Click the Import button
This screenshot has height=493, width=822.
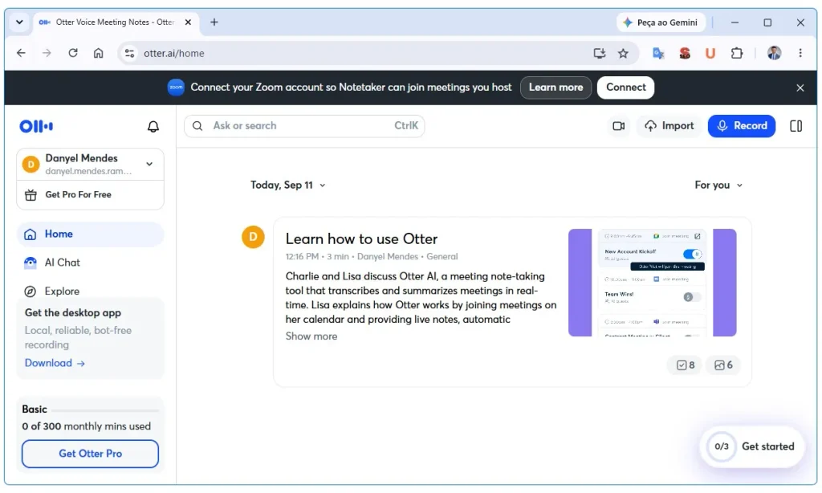[x=669, y=126]
